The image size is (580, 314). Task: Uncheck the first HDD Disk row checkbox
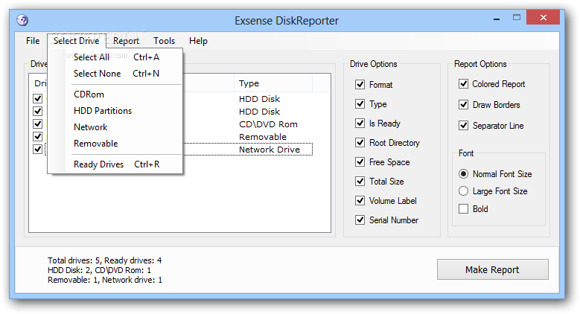coord(38,98)
